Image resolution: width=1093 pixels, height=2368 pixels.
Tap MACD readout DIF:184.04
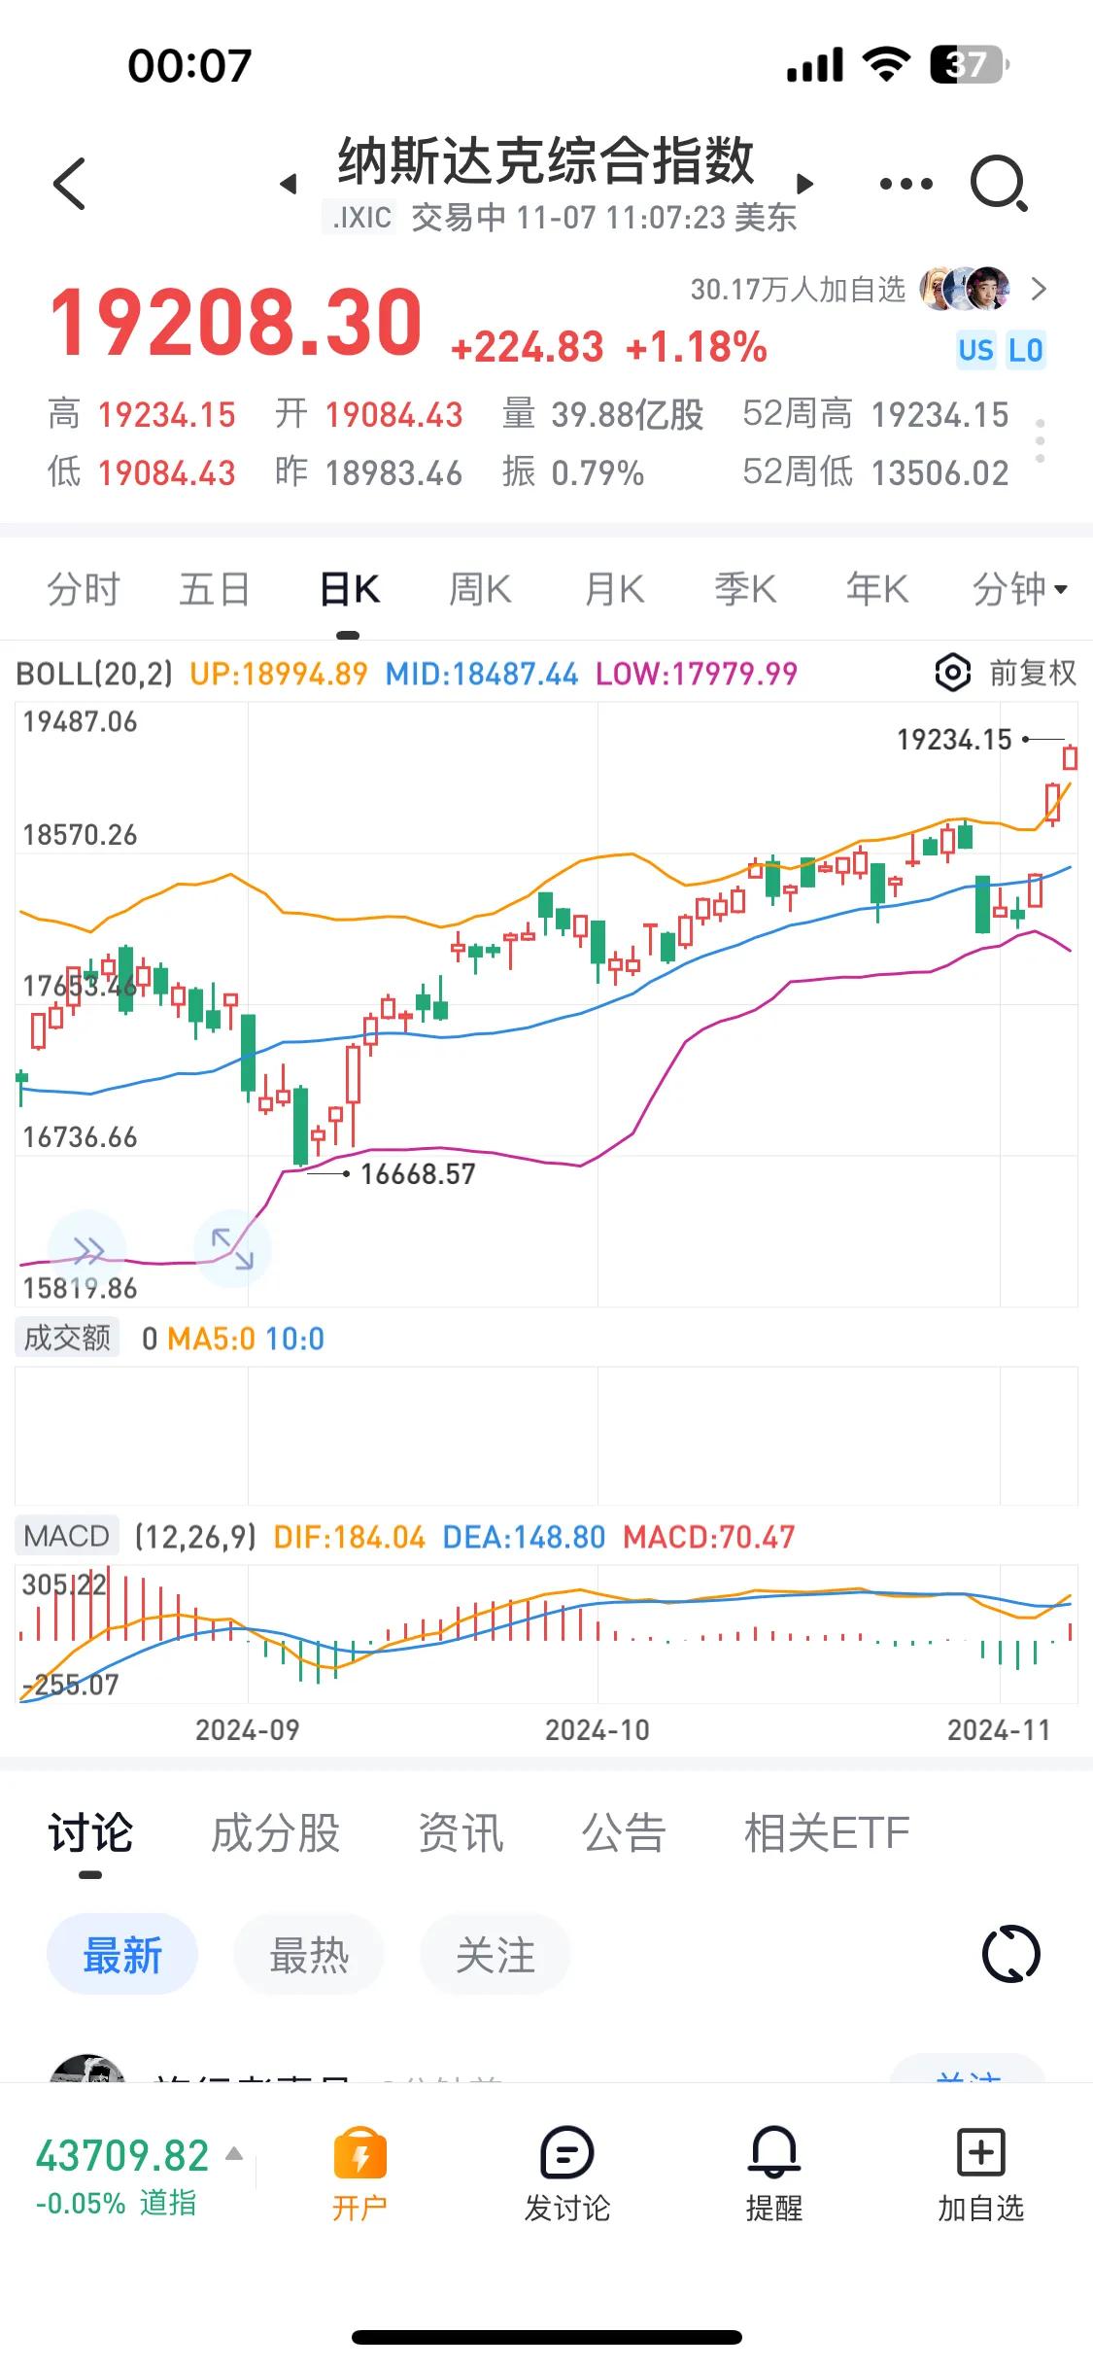pos(350,1537)
